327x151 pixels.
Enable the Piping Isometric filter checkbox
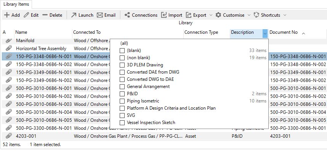[x=122, y=101]
